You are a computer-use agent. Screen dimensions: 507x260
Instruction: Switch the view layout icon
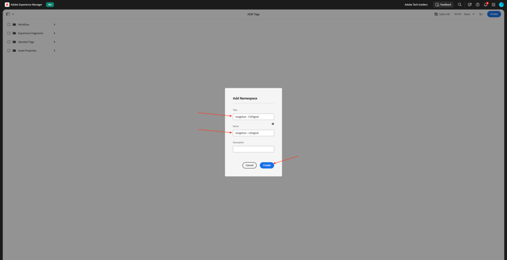pos(481,14)
